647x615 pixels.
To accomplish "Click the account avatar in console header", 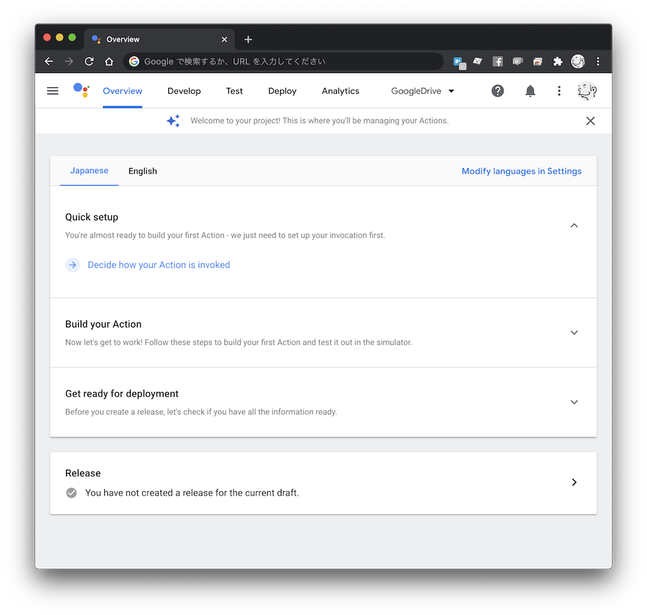I will pos(587,90).
